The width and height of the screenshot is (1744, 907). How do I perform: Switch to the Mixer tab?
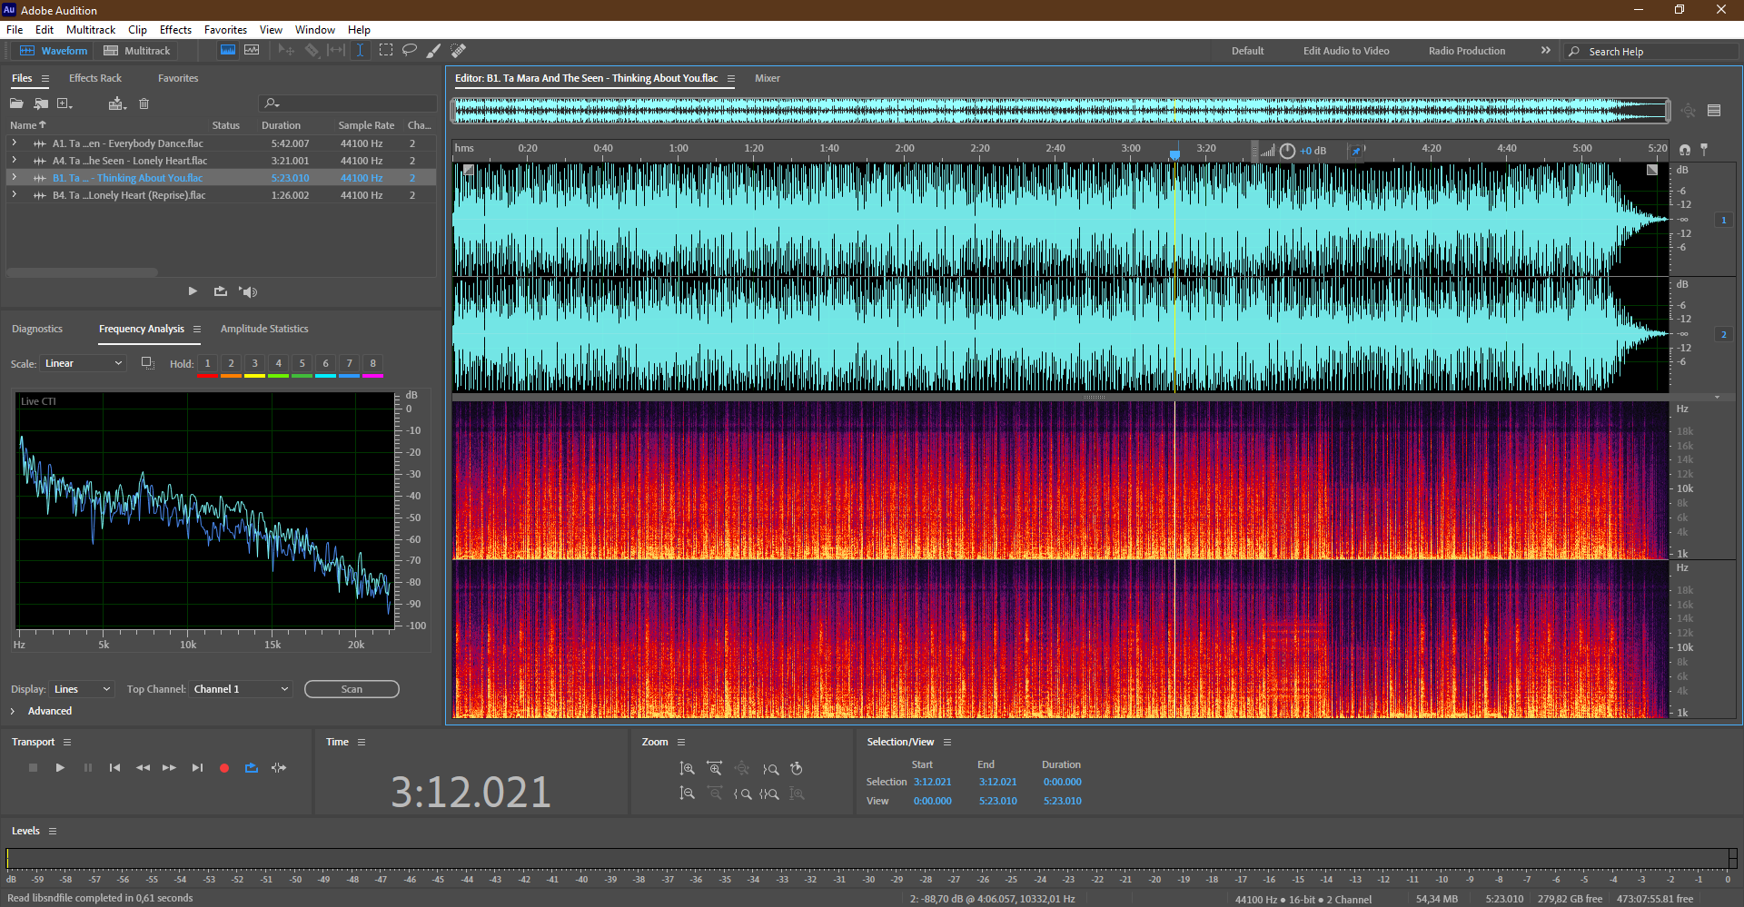(x=768, y=78)
